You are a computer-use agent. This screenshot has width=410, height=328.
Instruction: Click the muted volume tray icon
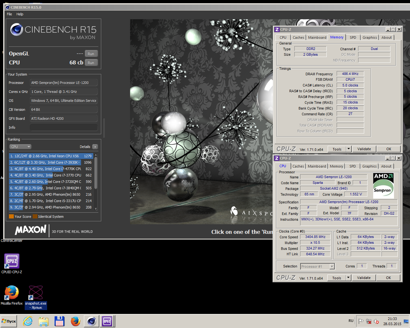coord(376,321)
